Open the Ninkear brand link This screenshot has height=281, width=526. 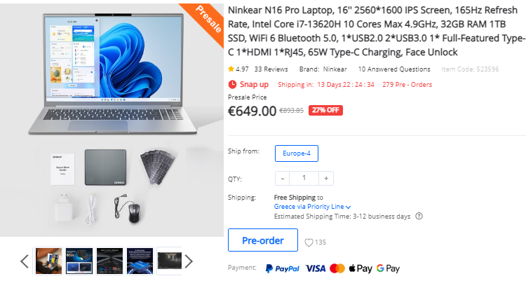tap(335, 69)
